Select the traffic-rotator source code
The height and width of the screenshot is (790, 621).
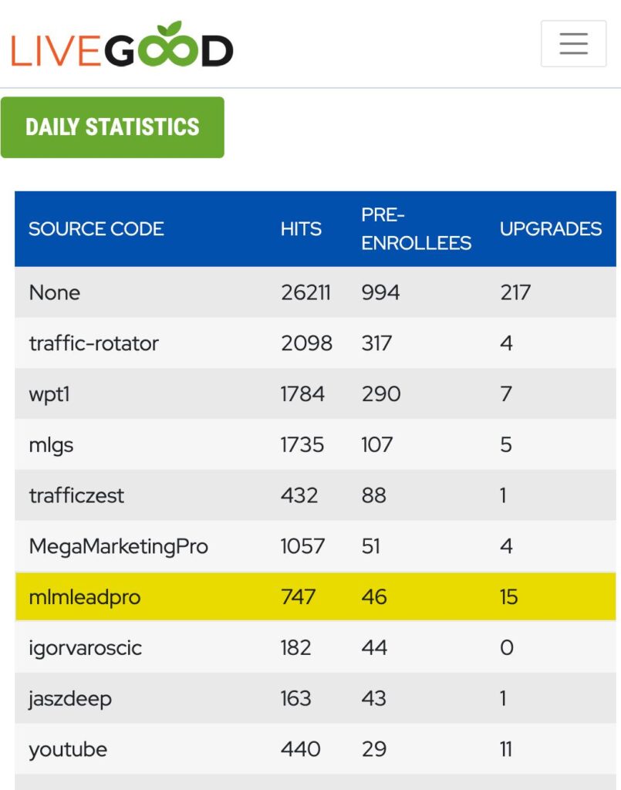tap(93, 343)
